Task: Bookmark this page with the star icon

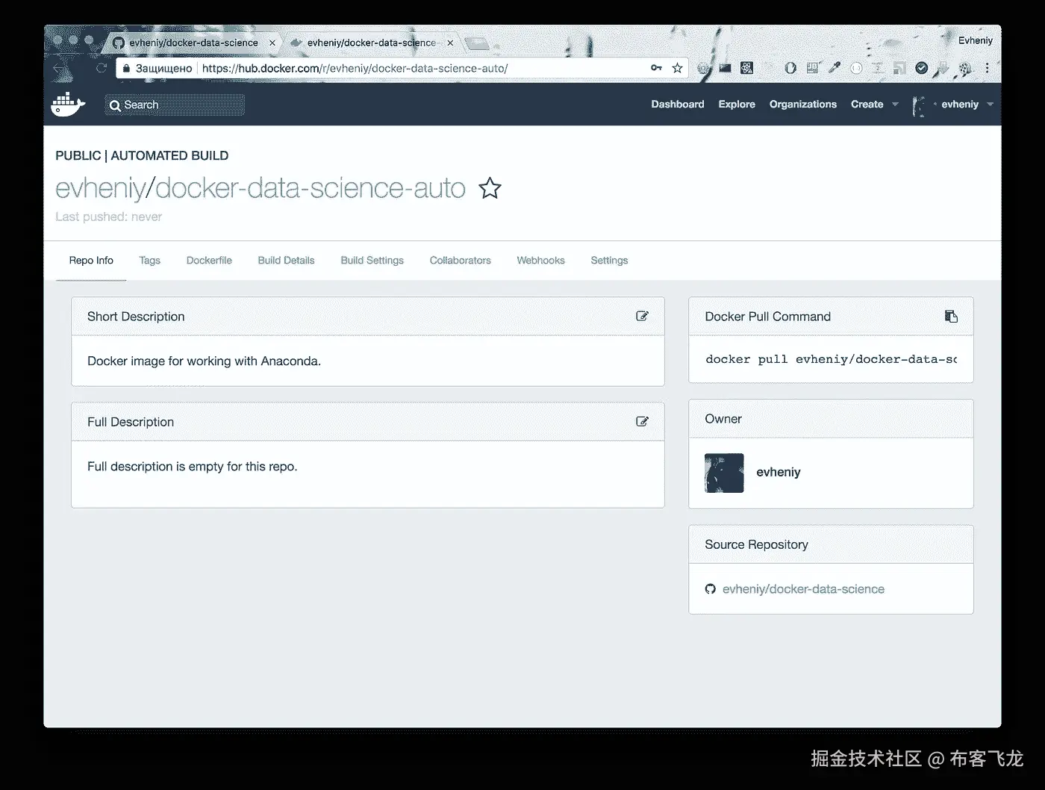Action: coord(677,68)
